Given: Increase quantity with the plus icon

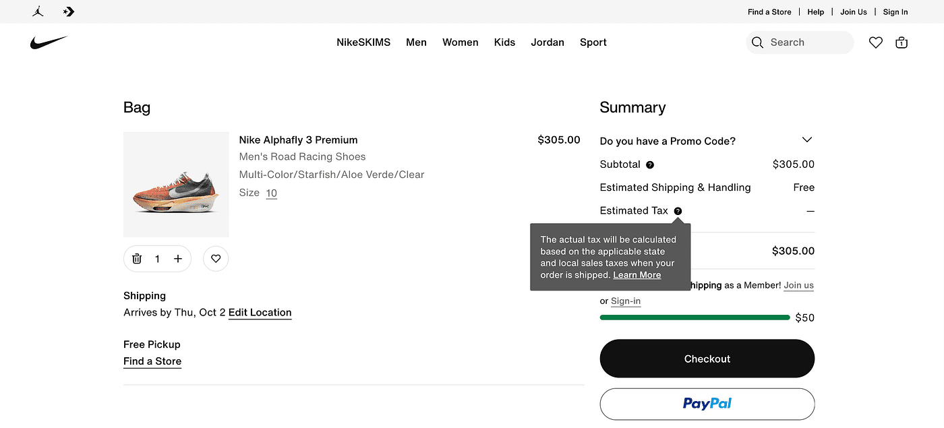Looking at the screenshot, I should [178, 259].
